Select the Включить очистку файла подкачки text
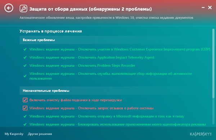 coord(76,100)
